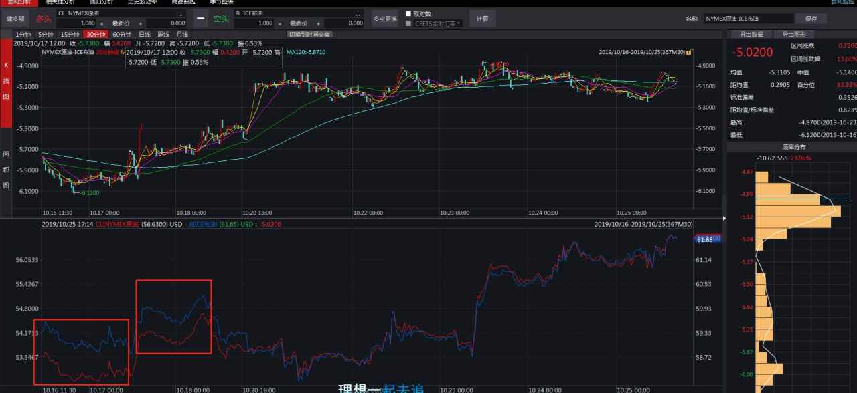Click the panel collapse arrow beside the chart
Image resolution: width=857 pixels, height=393 pixels.
tap(724, 218)
